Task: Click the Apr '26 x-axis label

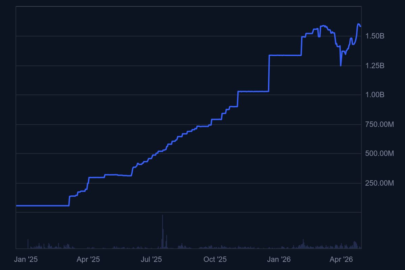Action: [x=341, y=260]
